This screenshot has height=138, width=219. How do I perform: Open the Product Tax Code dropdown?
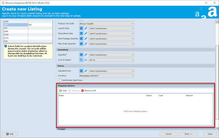(x=107, y=24)
